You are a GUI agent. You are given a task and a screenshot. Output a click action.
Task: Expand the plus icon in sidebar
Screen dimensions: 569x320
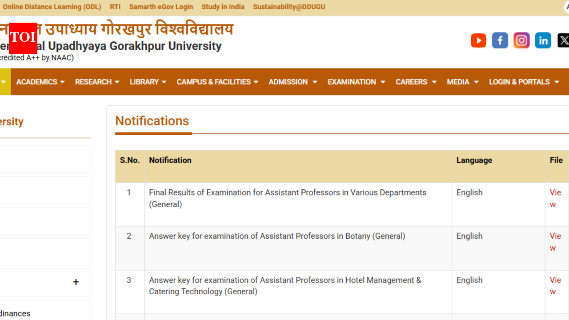click(x=76, y=282)
